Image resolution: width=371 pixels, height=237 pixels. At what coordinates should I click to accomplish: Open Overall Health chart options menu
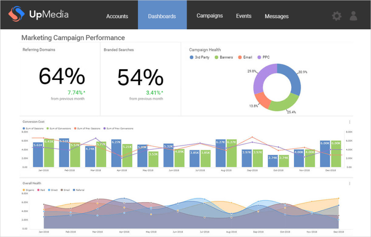(349, 183)
